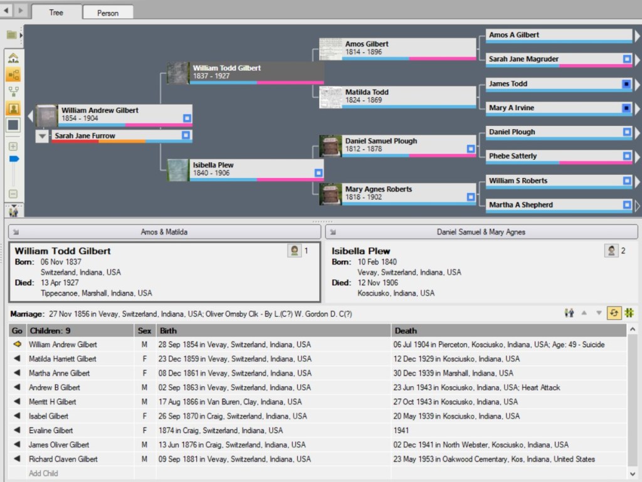Select the pedigree view icon
The image size is (642, 482).
[x=13, y=76]
